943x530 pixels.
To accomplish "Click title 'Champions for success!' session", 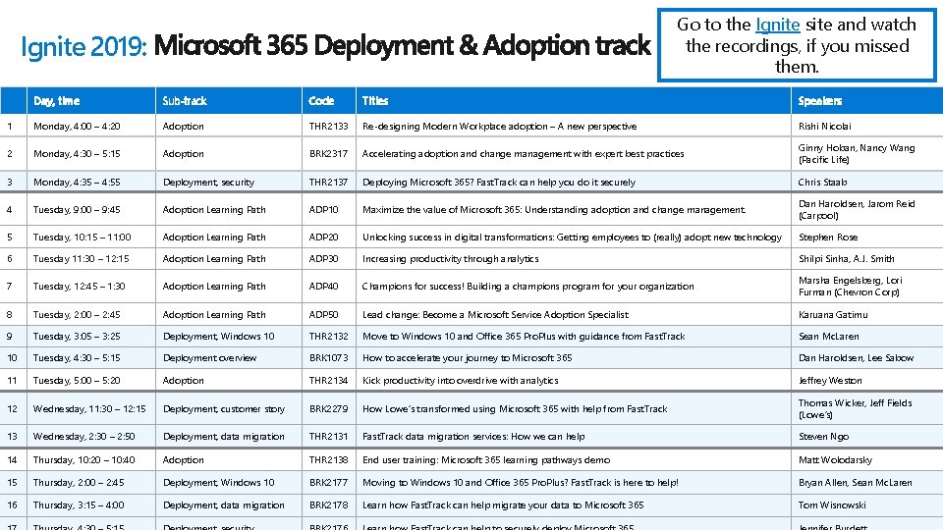I will 528,287.
